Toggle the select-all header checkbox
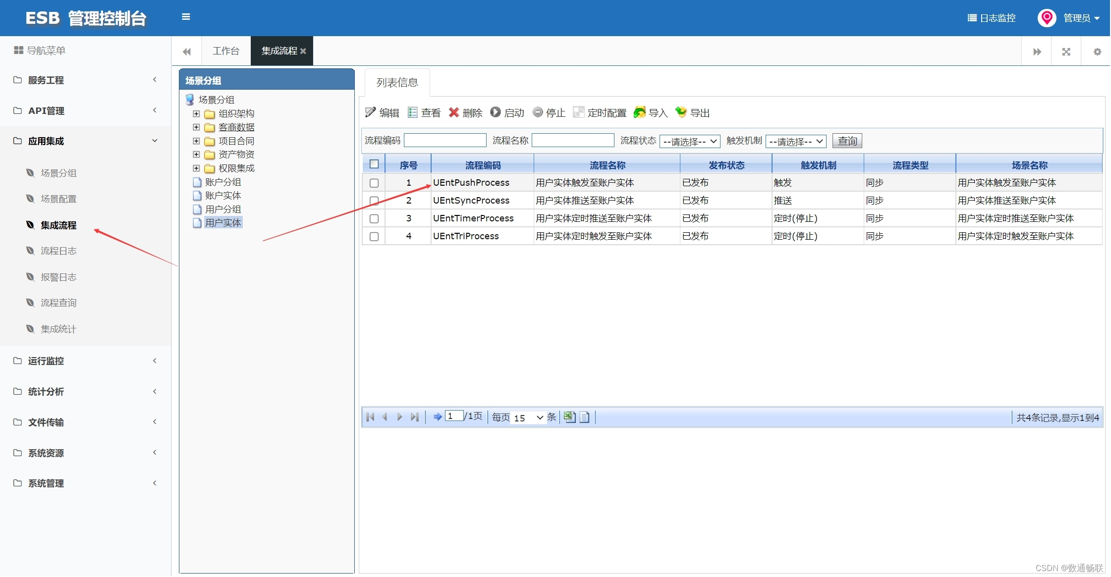The width and height of the screenshot is (1111, 577). click(x=374, y=164)
